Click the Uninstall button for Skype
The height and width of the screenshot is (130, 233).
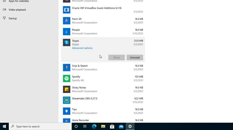[x=135, y=58]
